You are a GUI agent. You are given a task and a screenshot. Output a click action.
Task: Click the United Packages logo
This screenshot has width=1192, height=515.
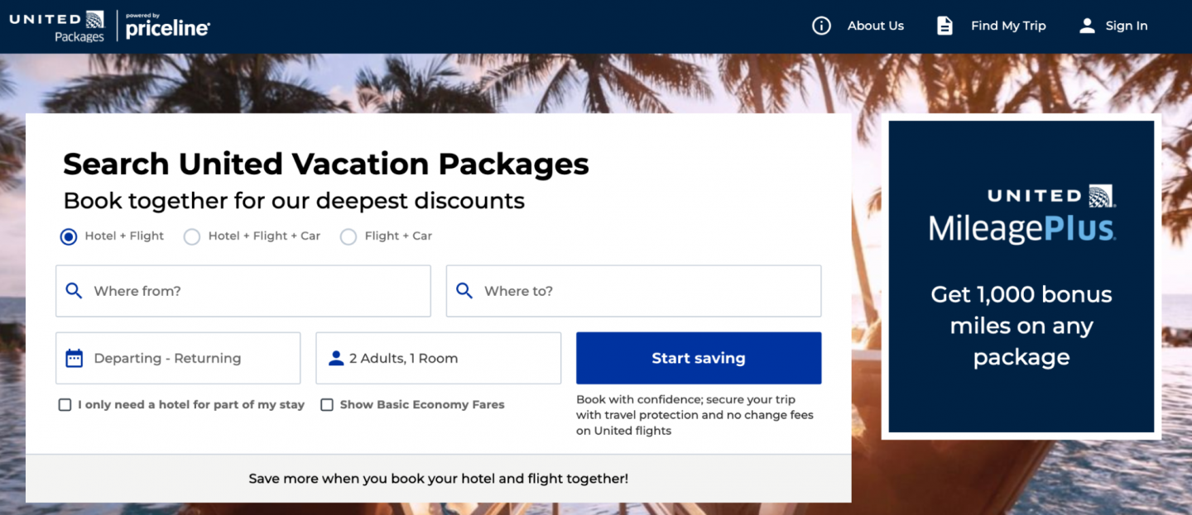[57, 26]
